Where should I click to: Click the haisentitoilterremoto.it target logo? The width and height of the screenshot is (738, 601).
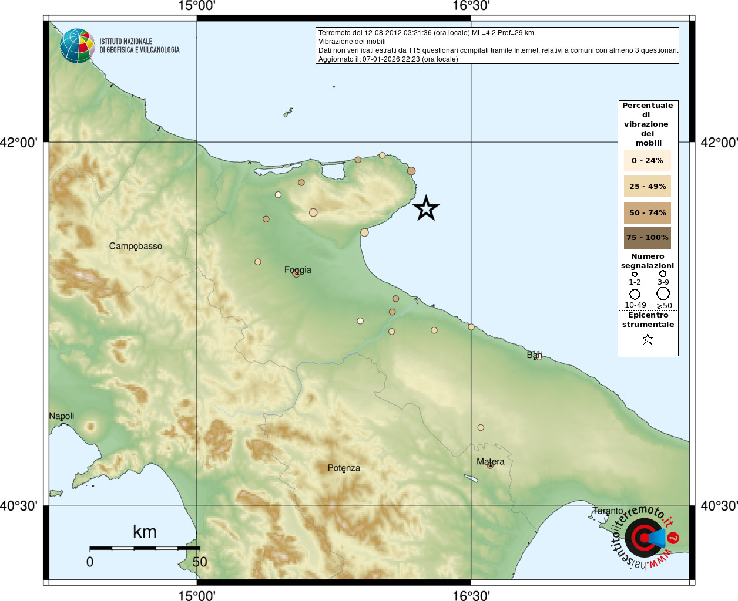[x=645, y=538]
